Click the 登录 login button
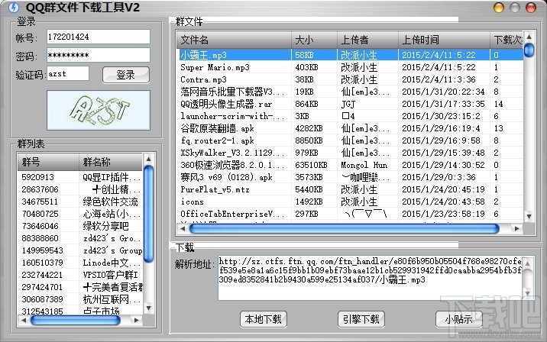 126,75
